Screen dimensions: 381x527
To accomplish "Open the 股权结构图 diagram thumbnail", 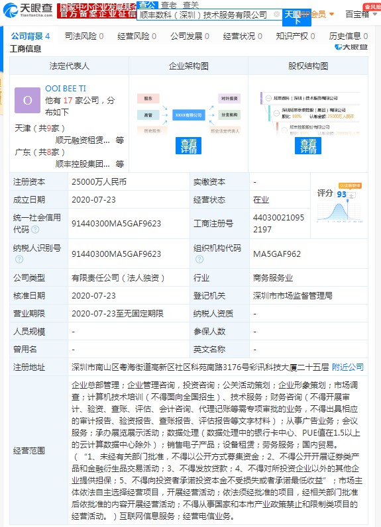I will pyautogui.click(x=308, y=115).
